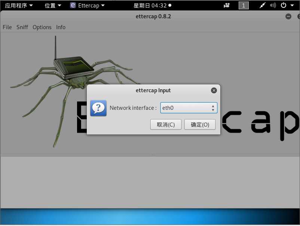
Task: Minimize the ettercap 0.8.2 window
Action: [288, 16]
